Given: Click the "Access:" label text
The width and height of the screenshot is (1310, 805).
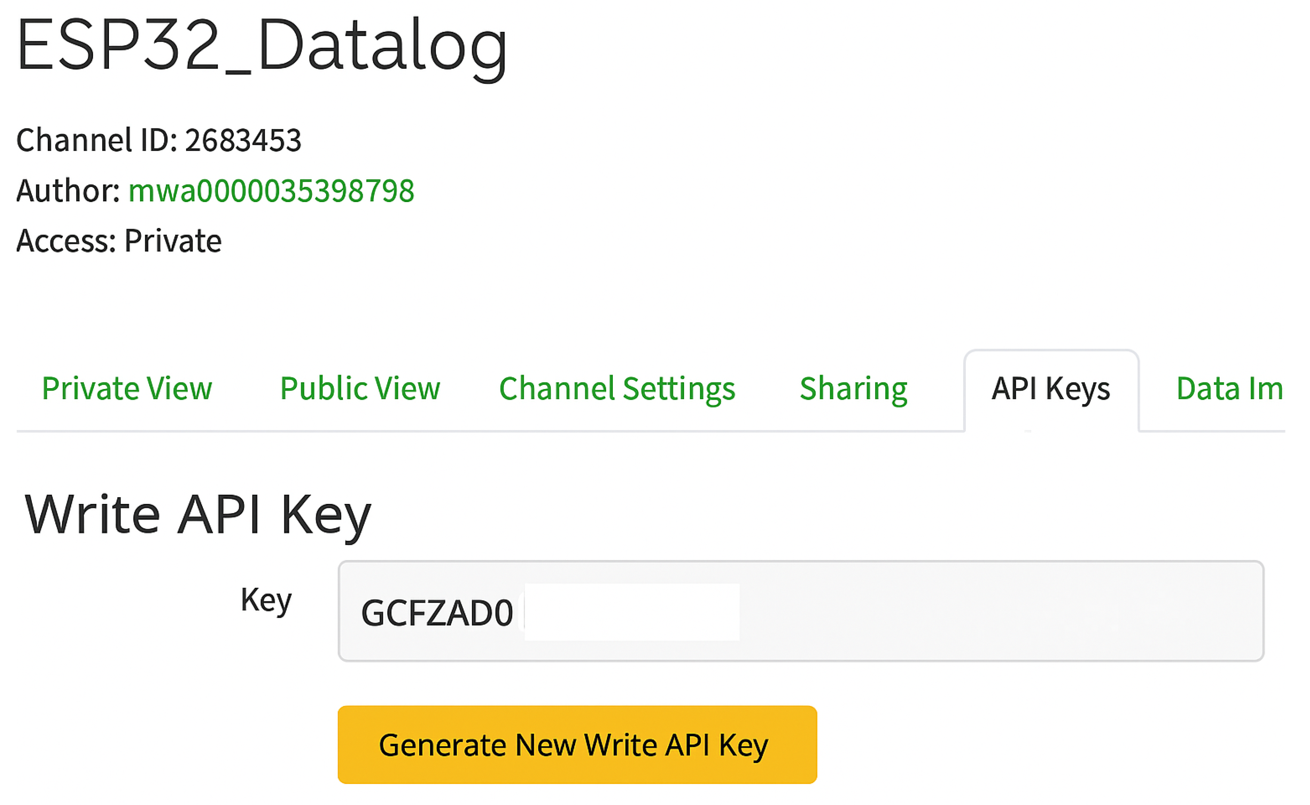Looking at the screenshot, I should tap(66, 241).
